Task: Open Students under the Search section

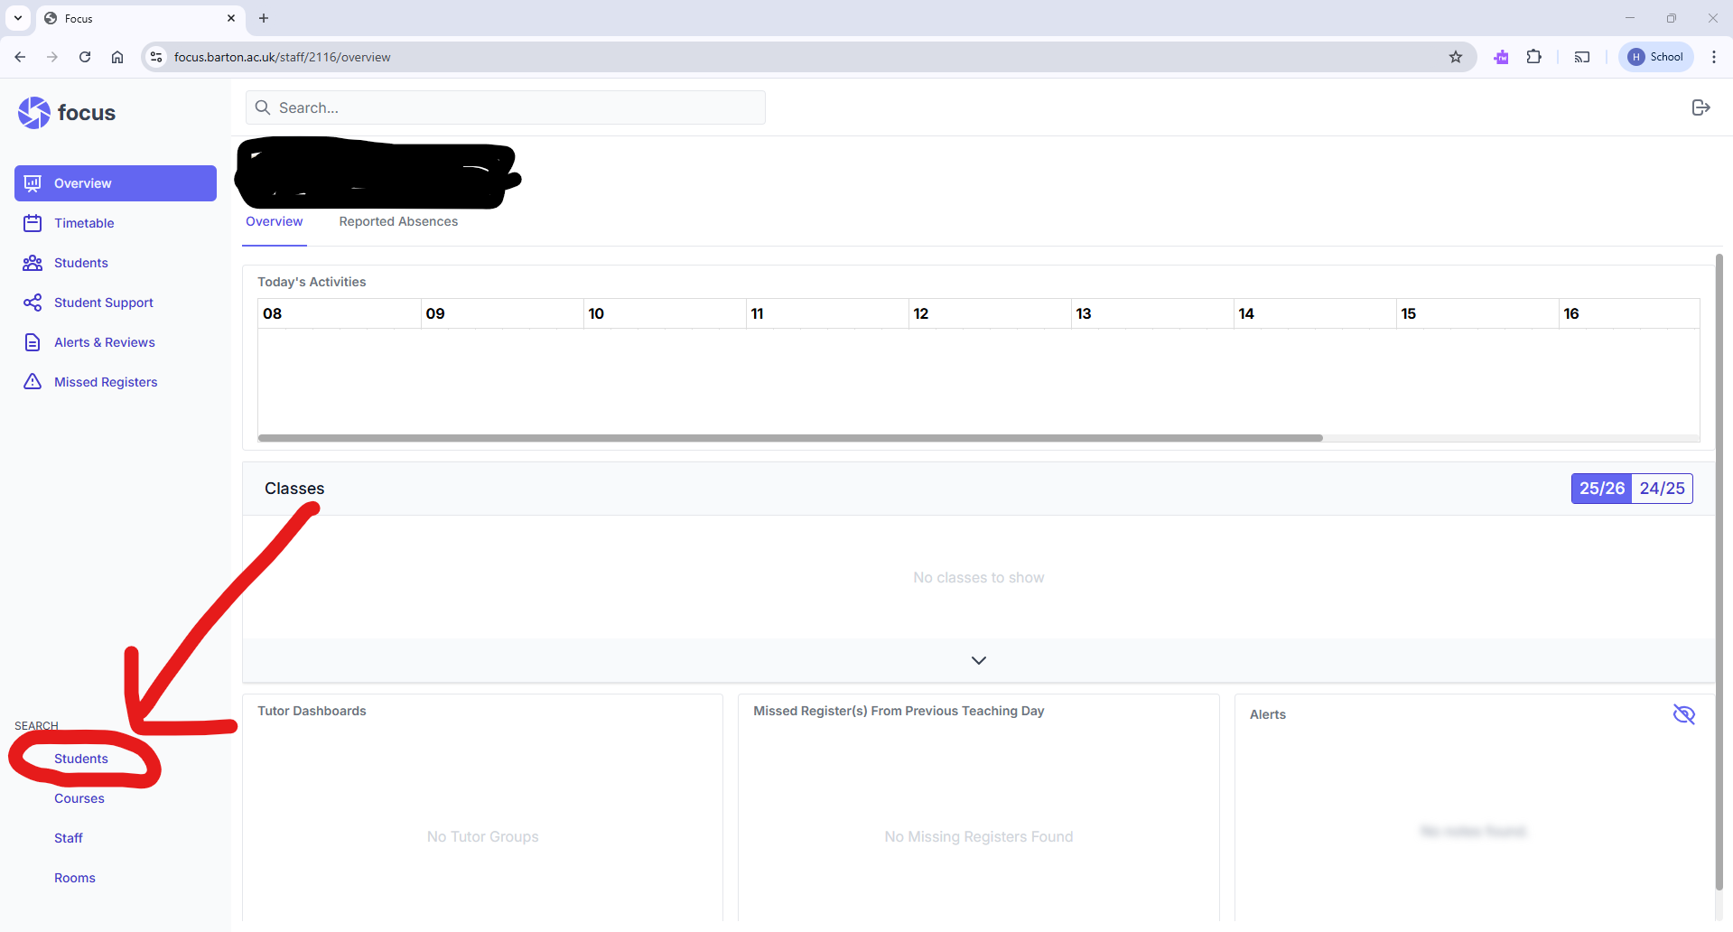Action: pos(81,759)
